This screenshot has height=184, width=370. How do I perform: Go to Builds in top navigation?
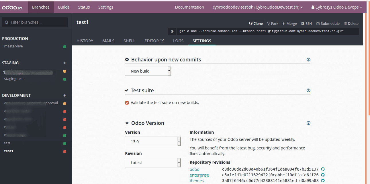64,7
